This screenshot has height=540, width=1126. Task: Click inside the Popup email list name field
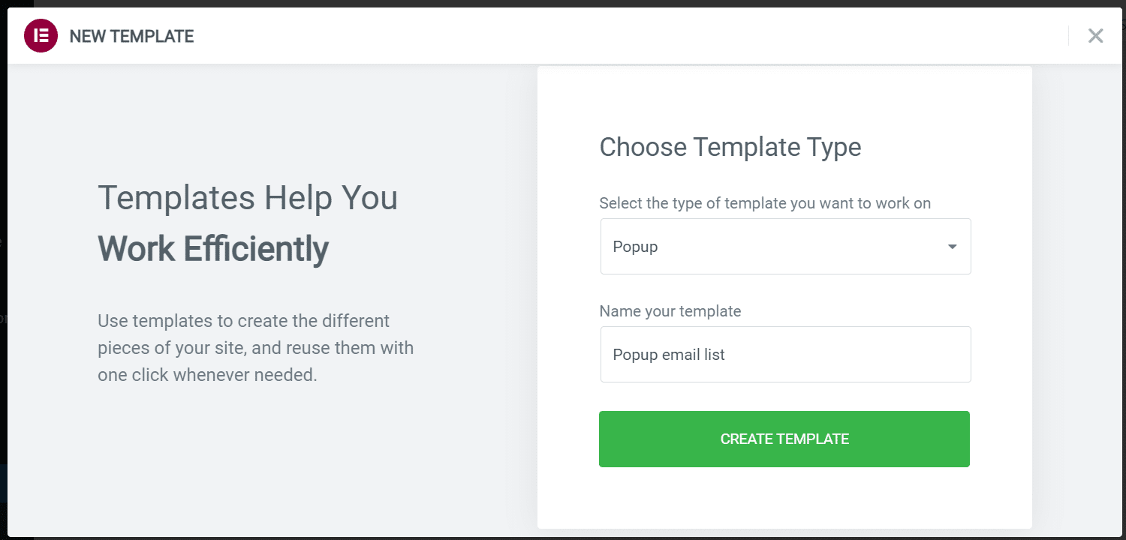785,354
